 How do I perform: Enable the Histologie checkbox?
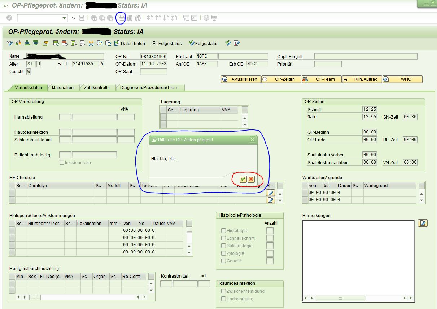point(224,231)
